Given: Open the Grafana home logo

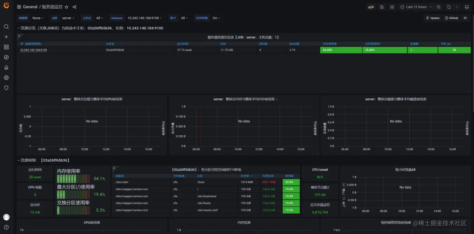Looking at the screenshot, I should point(6,7).
